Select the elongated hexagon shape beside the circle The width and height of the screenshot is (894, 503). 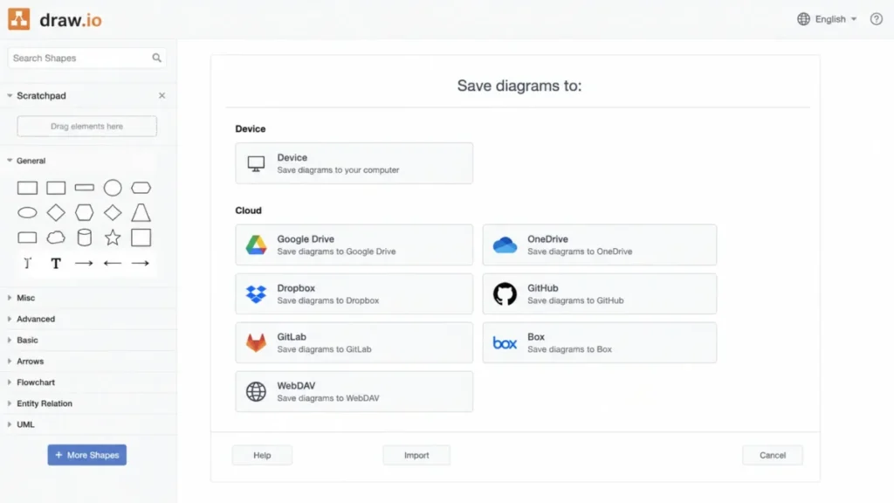pos(141,188)
